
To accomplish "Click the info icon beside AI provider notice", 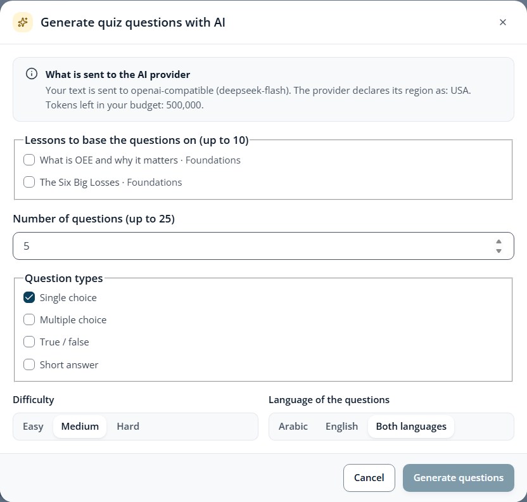I will click(32, 74).
